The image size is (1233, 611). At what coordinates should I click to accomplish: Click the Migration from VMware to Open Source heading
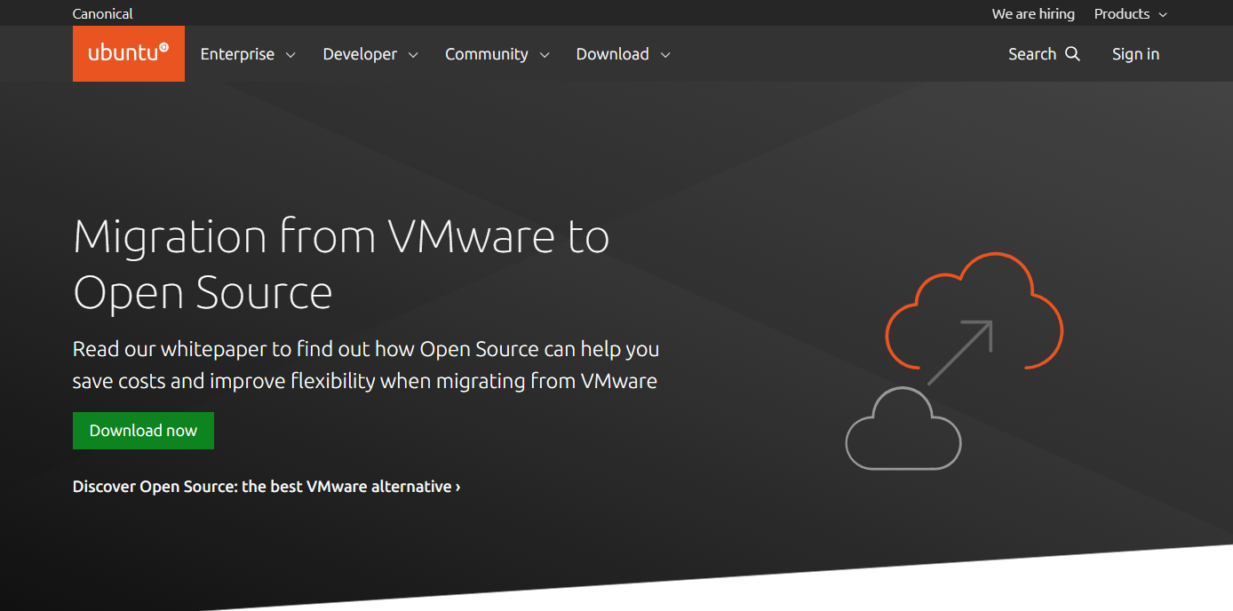tap(341, 264)
